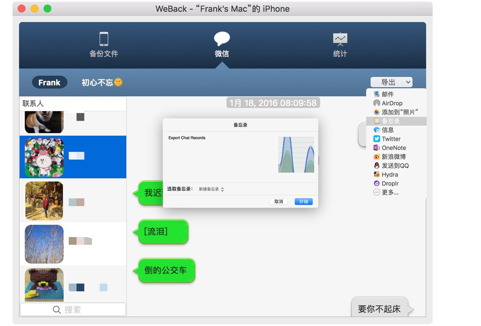The width and height of the screenshot is (481, 326).
Task: Choose 备忘录 in the export menu
Action: [396, 121]
